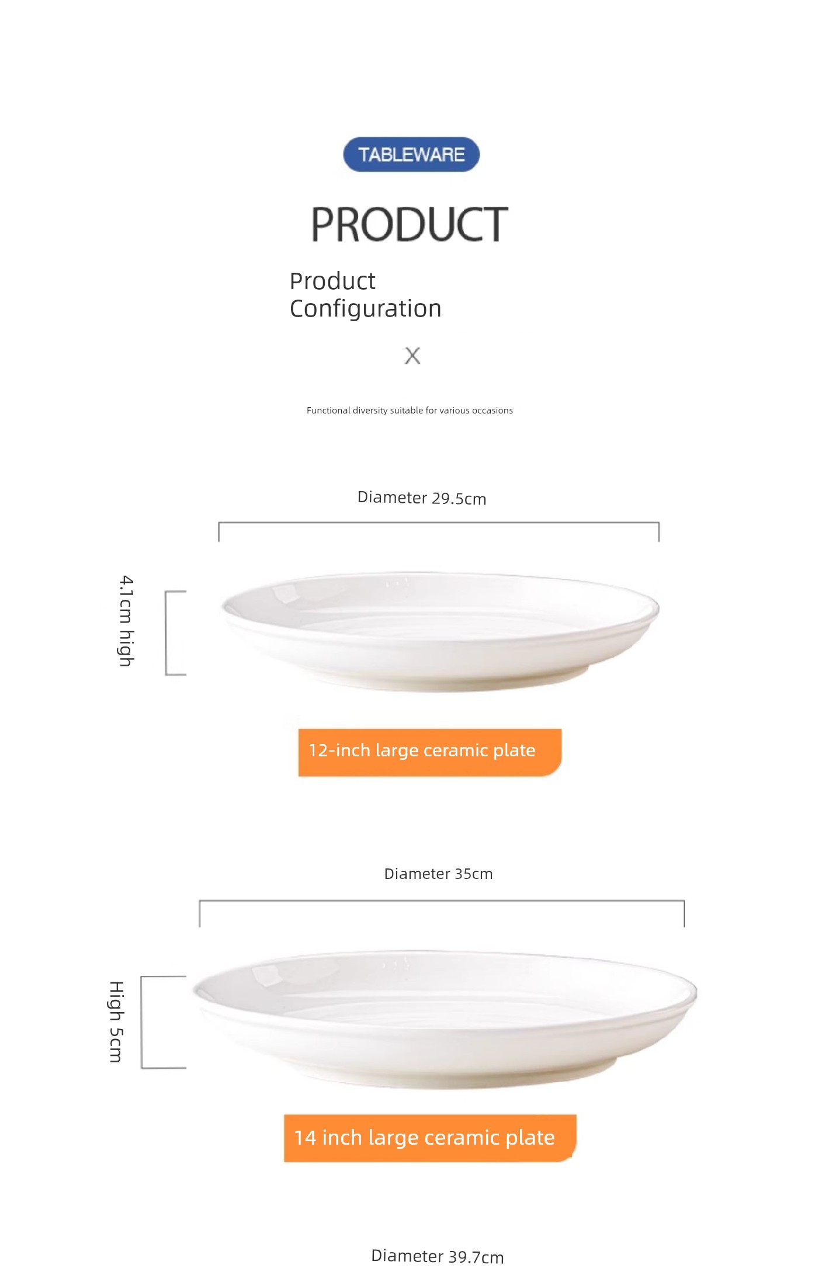The height and width of the screenshot is (1272, 822).
Task: Click the 12-inch plate image
Action: click(441, 632)
